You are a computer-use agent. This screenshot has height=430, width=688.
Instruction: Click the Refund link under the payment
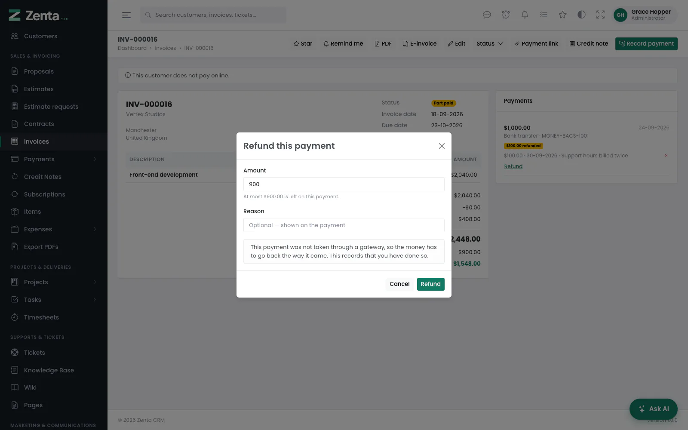(x=513, y=166)
